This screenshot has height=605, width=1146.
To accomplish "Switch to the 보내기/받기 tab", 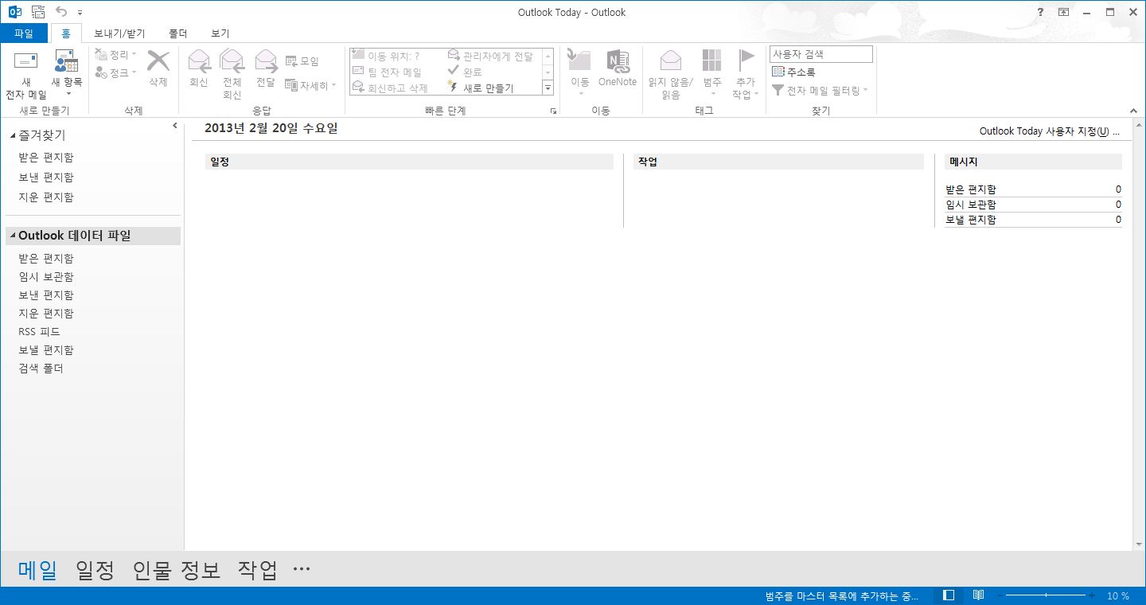I will coord(119,33).
